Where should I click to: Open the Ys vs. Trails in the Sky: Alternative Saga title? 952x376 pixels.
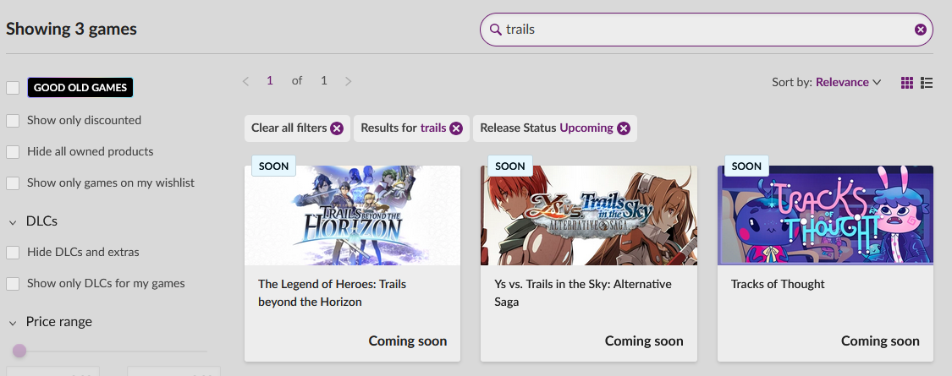[x=583, y=293]
